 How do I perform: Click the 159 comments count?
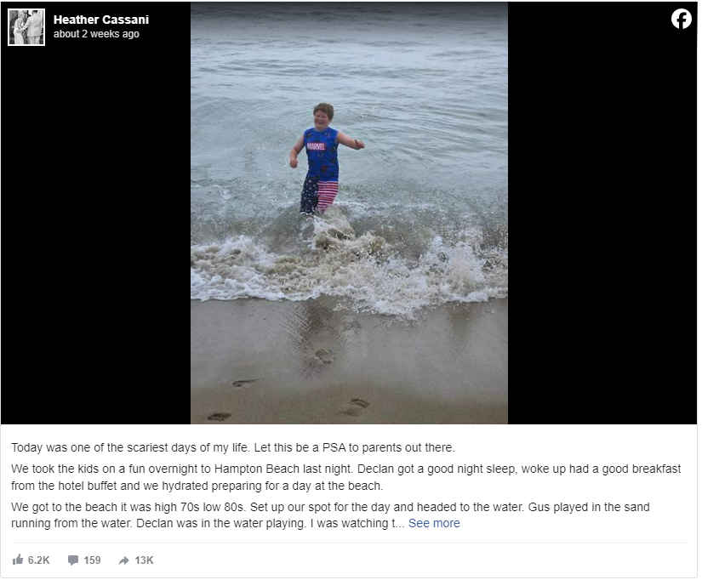pos(92,560)
